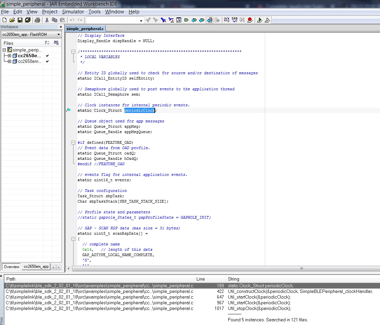This screenshot has height=325, width=380.
Task: Close the Workspace panel
Action: pos(60,27)
